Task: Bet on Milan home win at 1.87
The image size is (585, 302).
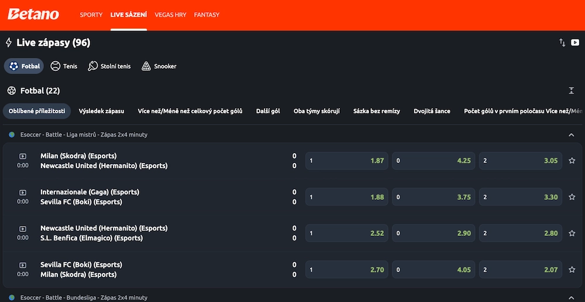Action: coord(346,161)
